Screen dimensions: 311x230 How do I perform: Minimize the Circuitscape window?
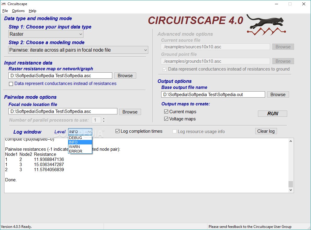point(276,4)
